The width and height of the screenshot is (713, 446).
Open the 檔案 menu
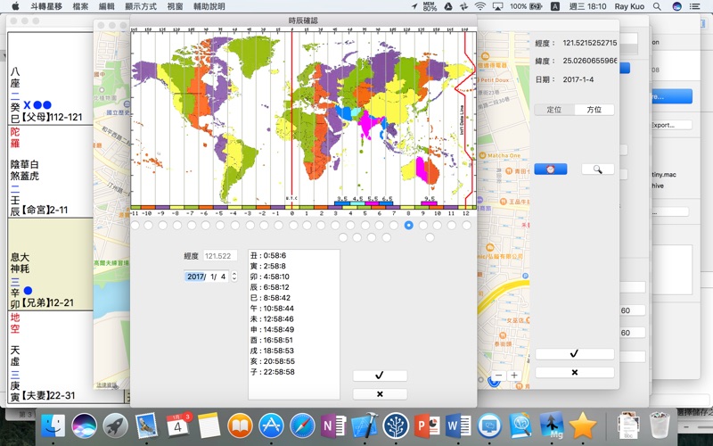point(80,6)
